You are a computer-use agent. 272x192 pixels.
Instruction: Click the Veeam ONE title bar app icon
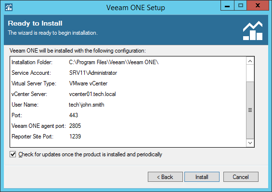pos(9,7)
